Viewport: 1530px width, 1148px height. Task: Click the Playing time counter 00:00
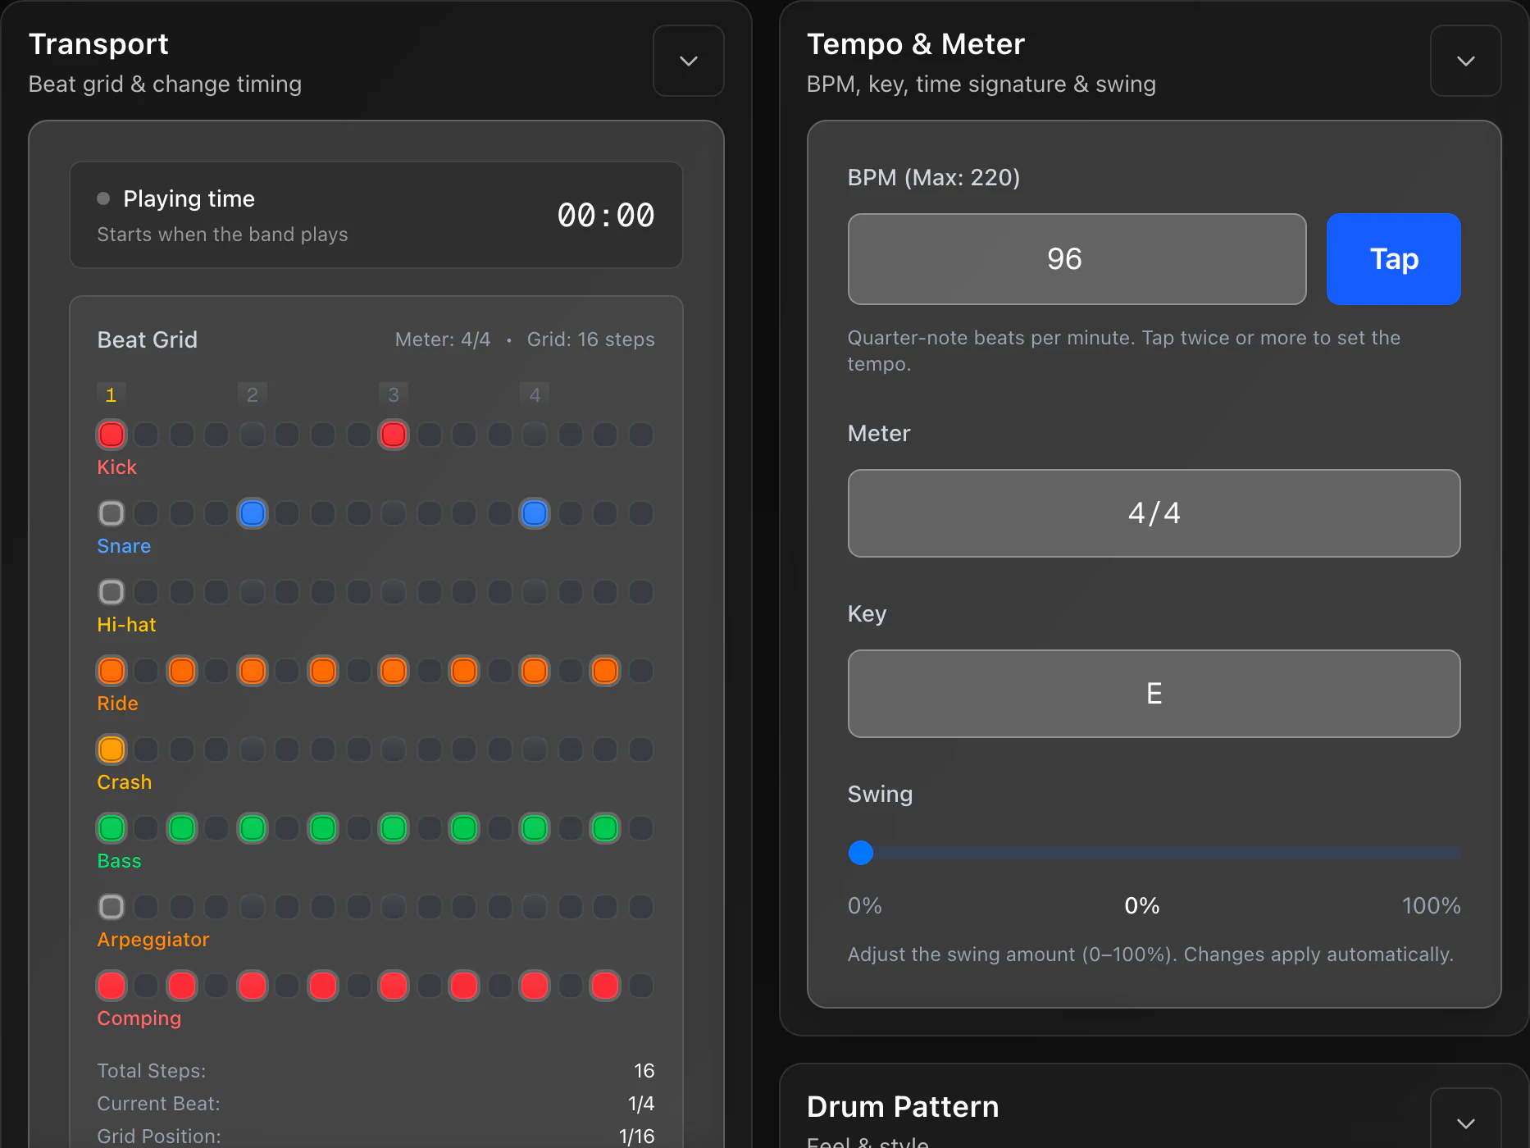tap(606, 216)
